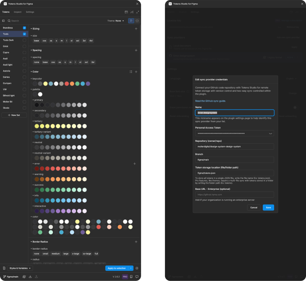
Task: Uncheck the Tools token set checkbox
Action: [x=24, y=34]
